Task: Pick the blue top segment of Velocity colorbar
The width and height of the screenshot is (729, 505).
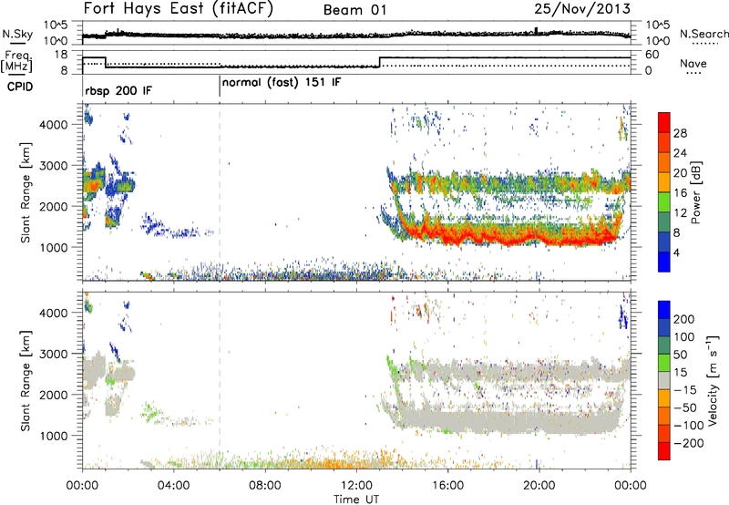Action: (664, 310)
